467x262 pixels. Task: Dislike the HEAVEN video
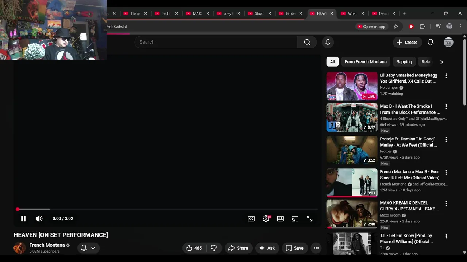click(214, 248)
